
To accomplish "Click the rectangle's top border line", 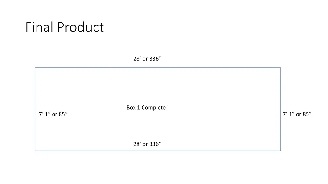I will point(158,67).
